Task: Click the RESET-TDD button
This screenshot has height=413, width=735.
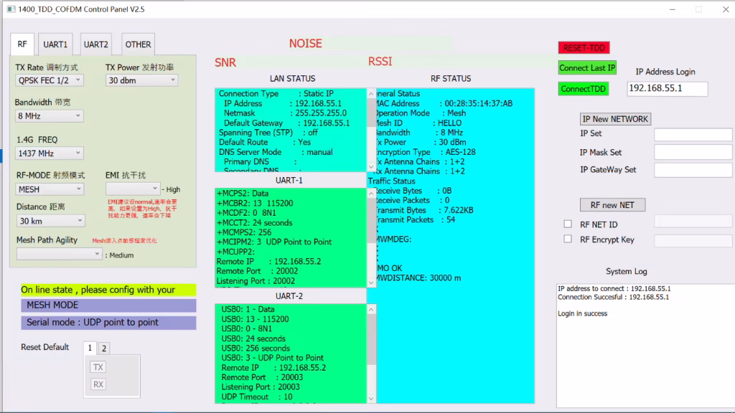Action: click(584, 48)
